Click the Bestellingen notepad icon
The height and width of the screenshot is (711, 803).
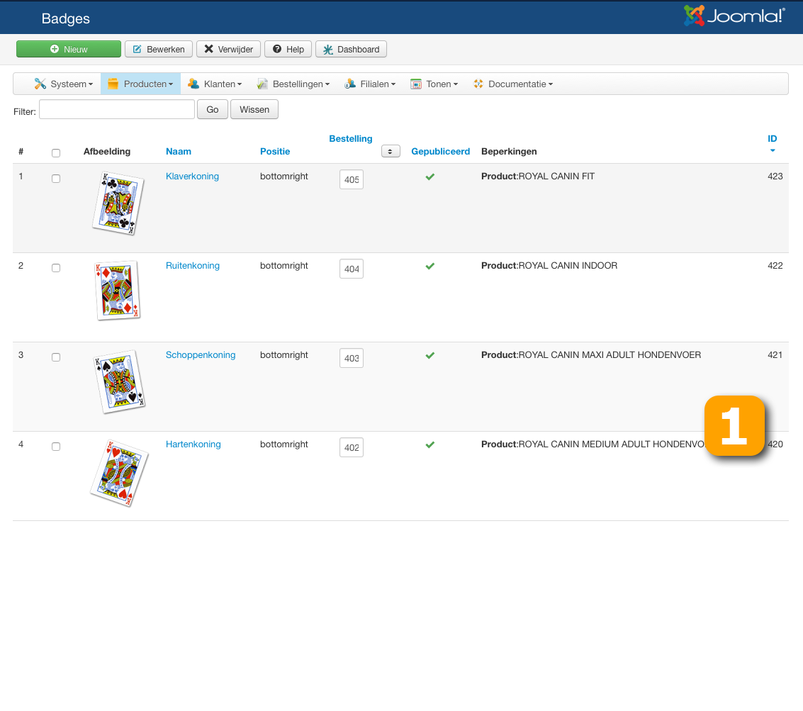click(x=262, y=84)
